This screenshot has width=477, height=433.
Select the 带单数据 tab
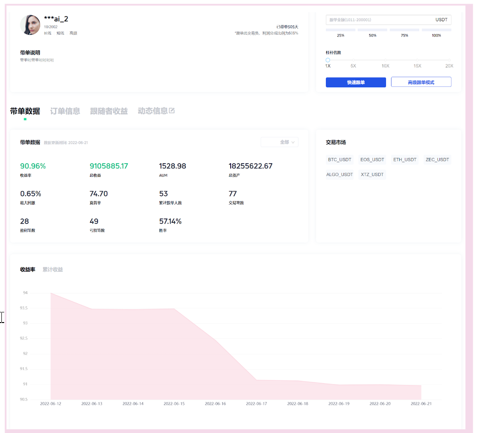pos(25,111)
